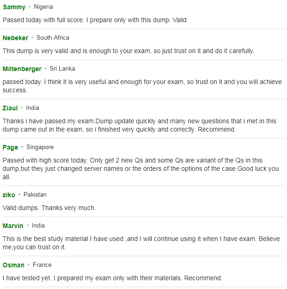Click the Osman reviewer name
This screenshot has height=289, width=287.
[13, 265]
